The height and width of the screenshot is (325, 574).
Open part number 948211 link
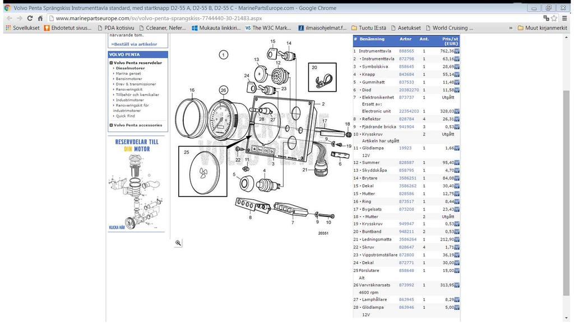coord(406,232)
